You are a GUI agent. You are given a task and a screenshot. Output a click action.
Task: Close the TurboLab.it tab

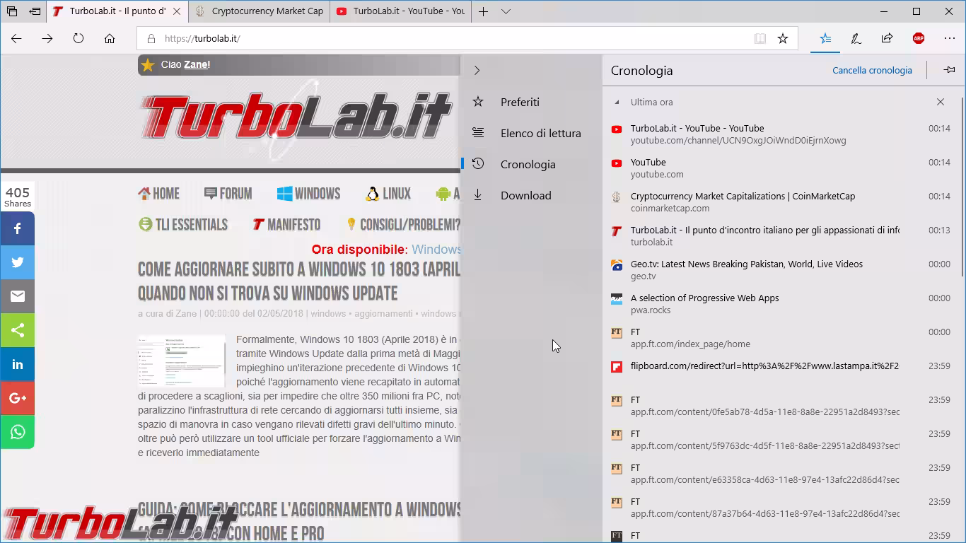pos(177,11)
